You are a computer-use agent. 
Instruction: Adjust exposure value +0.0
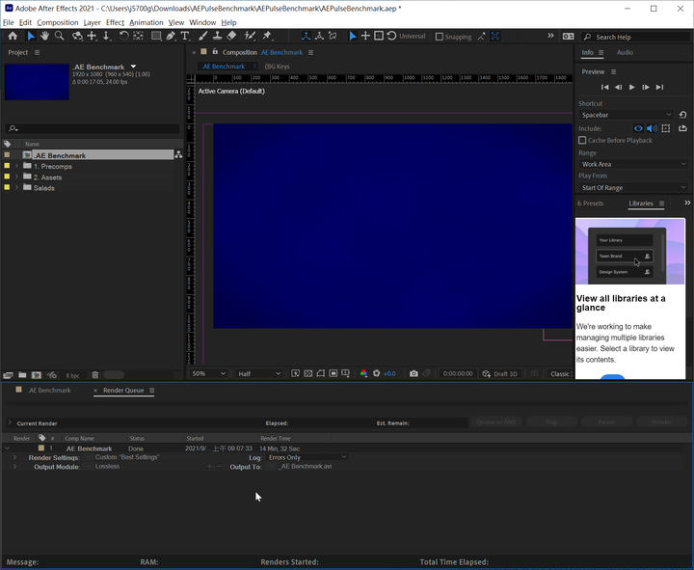coord(389,374)
